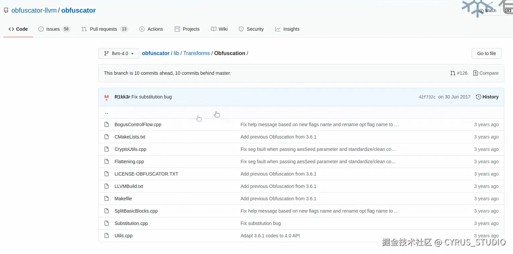Open the Issues tab
The height and width of the screenshot is (254, 513).
[54, 29]
